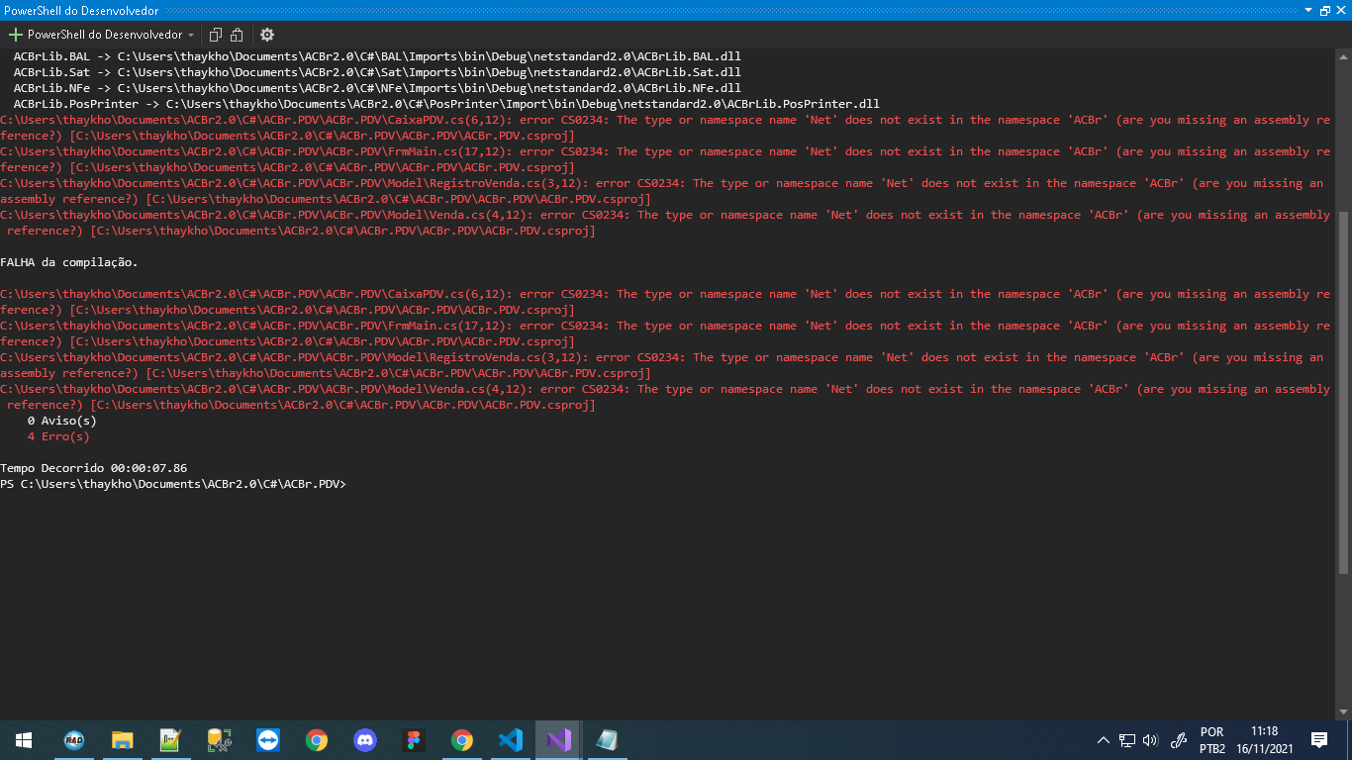Open Figma from taskbar

click(x=413, y=740)
